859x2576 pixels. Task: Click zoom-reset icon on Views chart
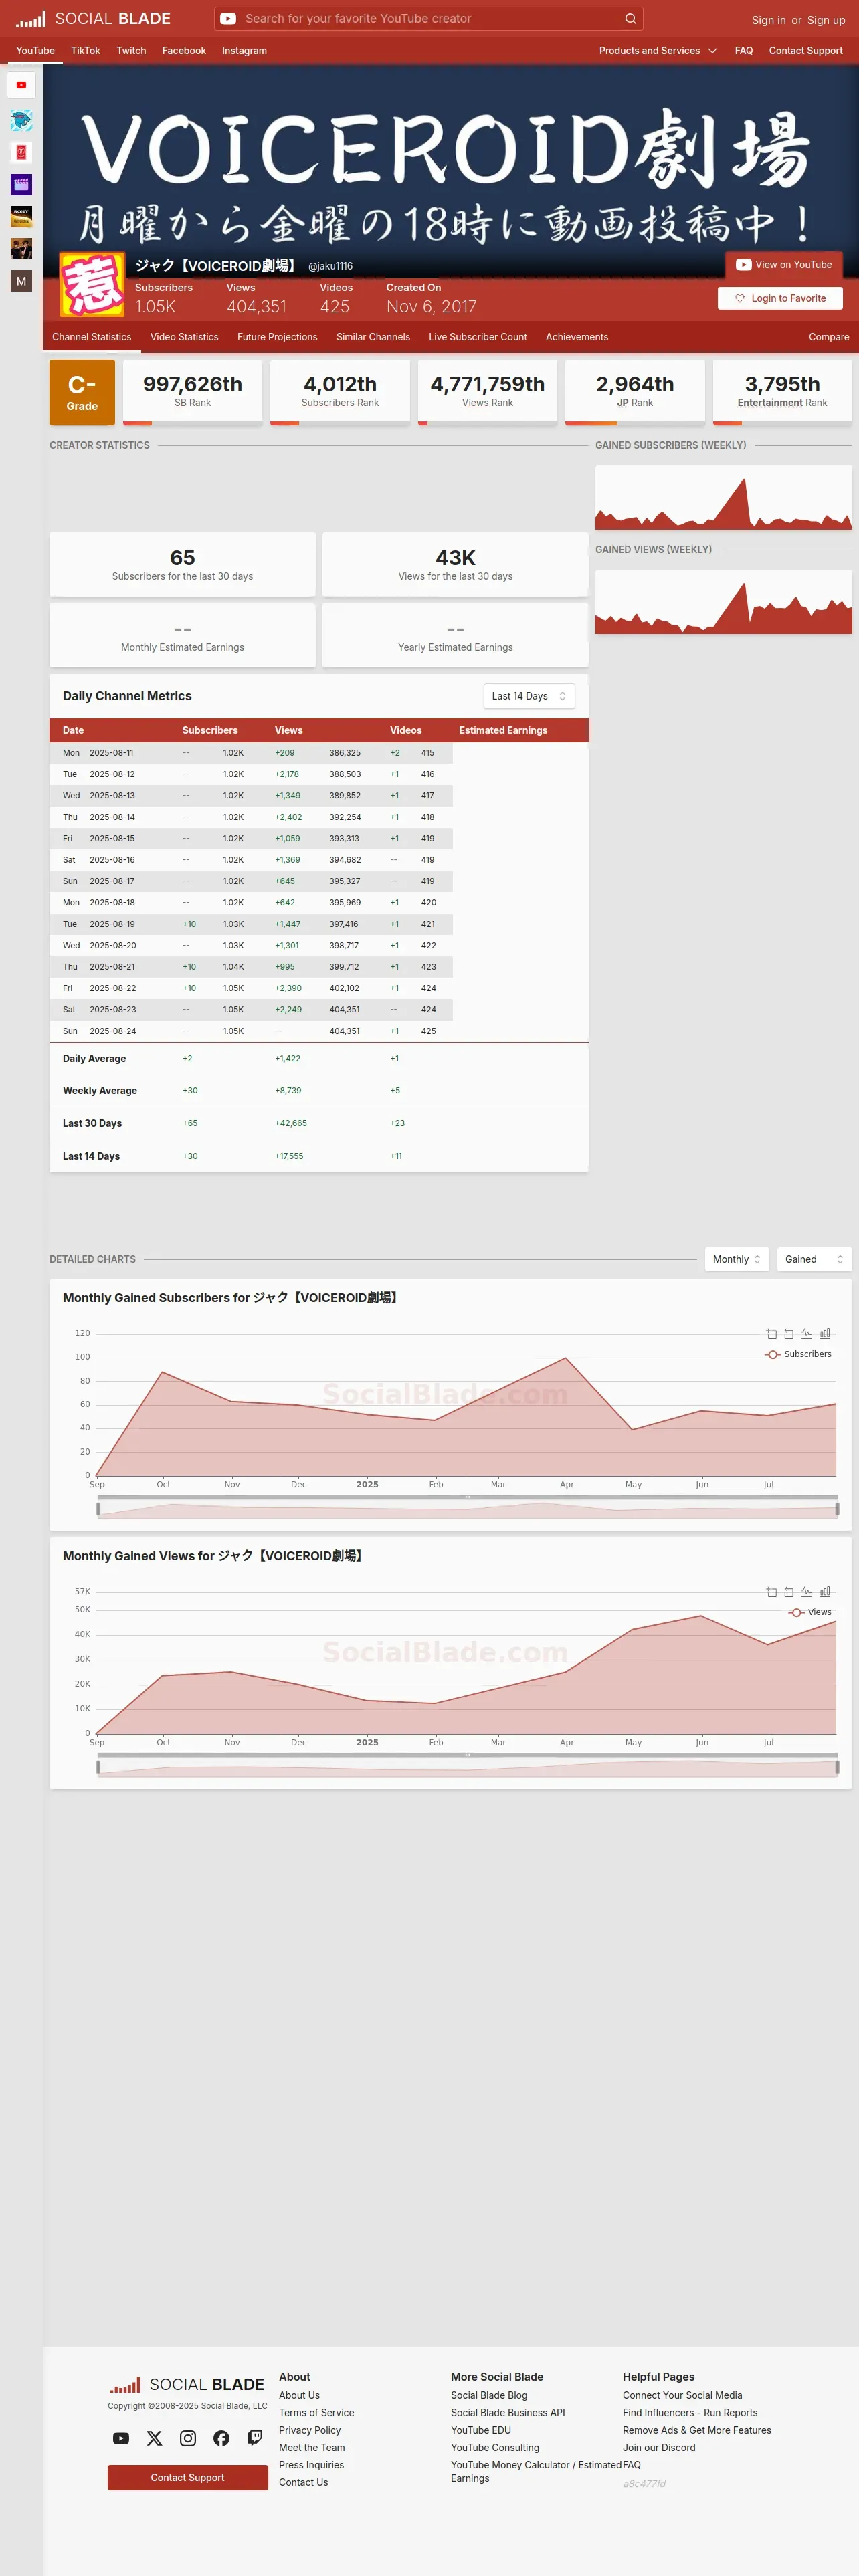click(x=789, y=1592)
